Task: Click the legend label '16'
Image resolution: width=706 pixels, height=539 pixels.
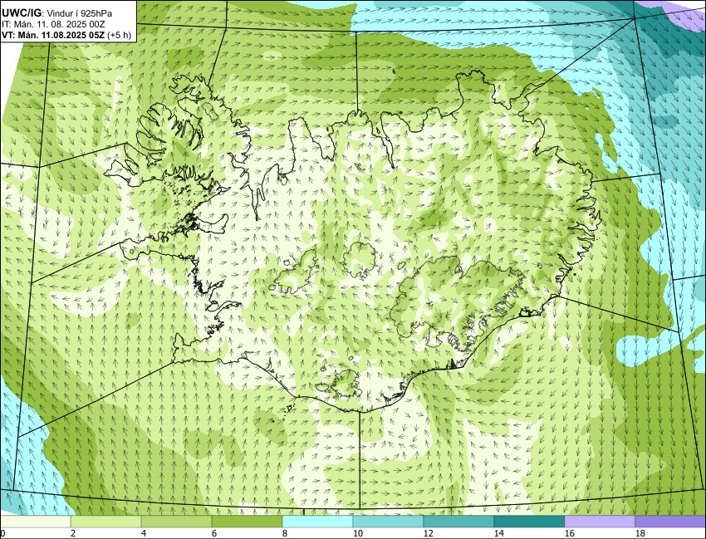Action: point(570,533)
